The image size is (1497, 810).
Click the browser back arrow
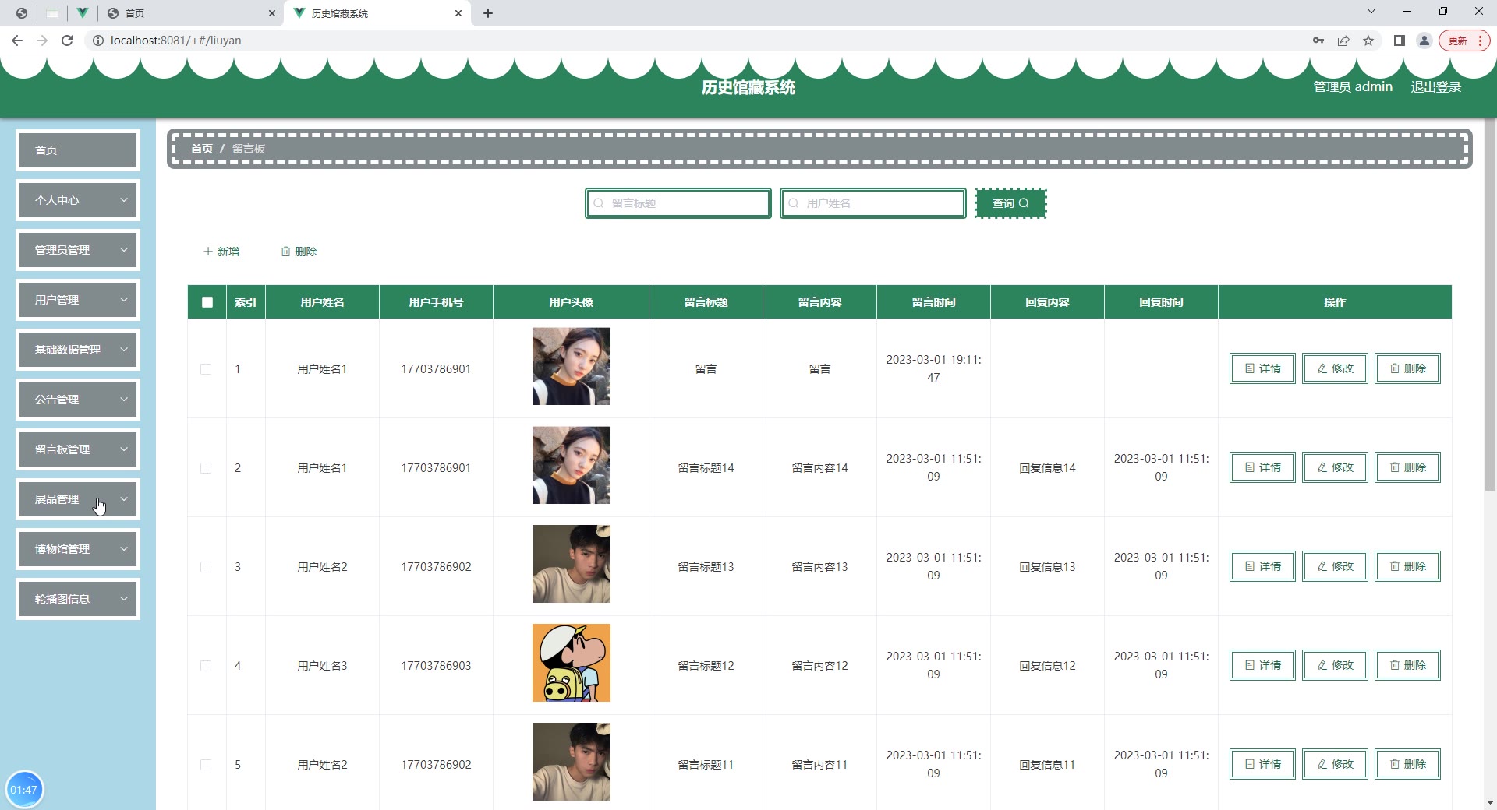point(17,40)
